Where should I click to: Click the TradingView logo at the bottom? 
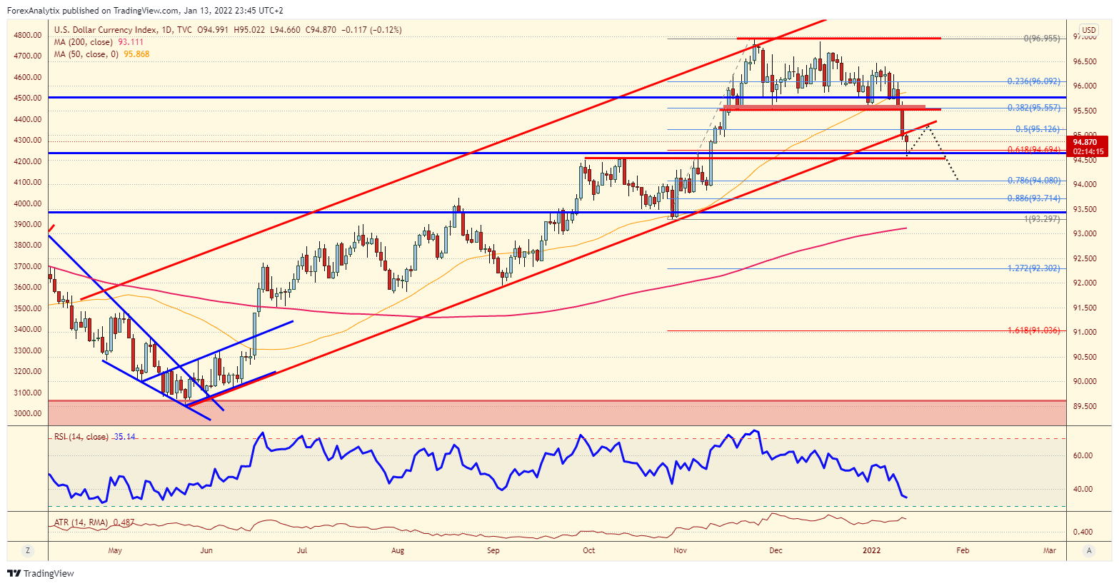click(41, 573)
